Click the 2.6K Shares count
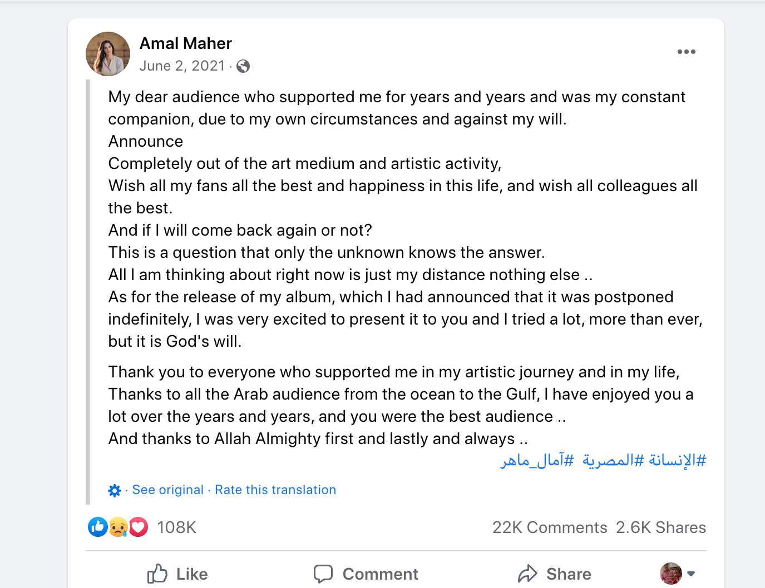The height and width of the screenshot is (588, 765). (660, 527)
